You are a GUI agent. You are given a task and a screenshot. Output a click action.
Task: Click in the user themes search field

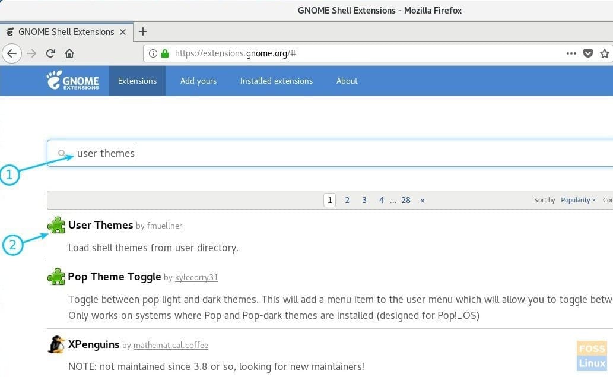tap(330, 153)
